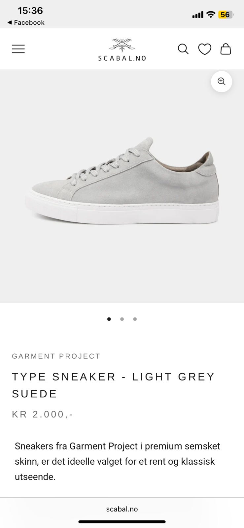Screen dimensions: 244x528
Task: Tap the home indicator bar
Action: point(122,522)
